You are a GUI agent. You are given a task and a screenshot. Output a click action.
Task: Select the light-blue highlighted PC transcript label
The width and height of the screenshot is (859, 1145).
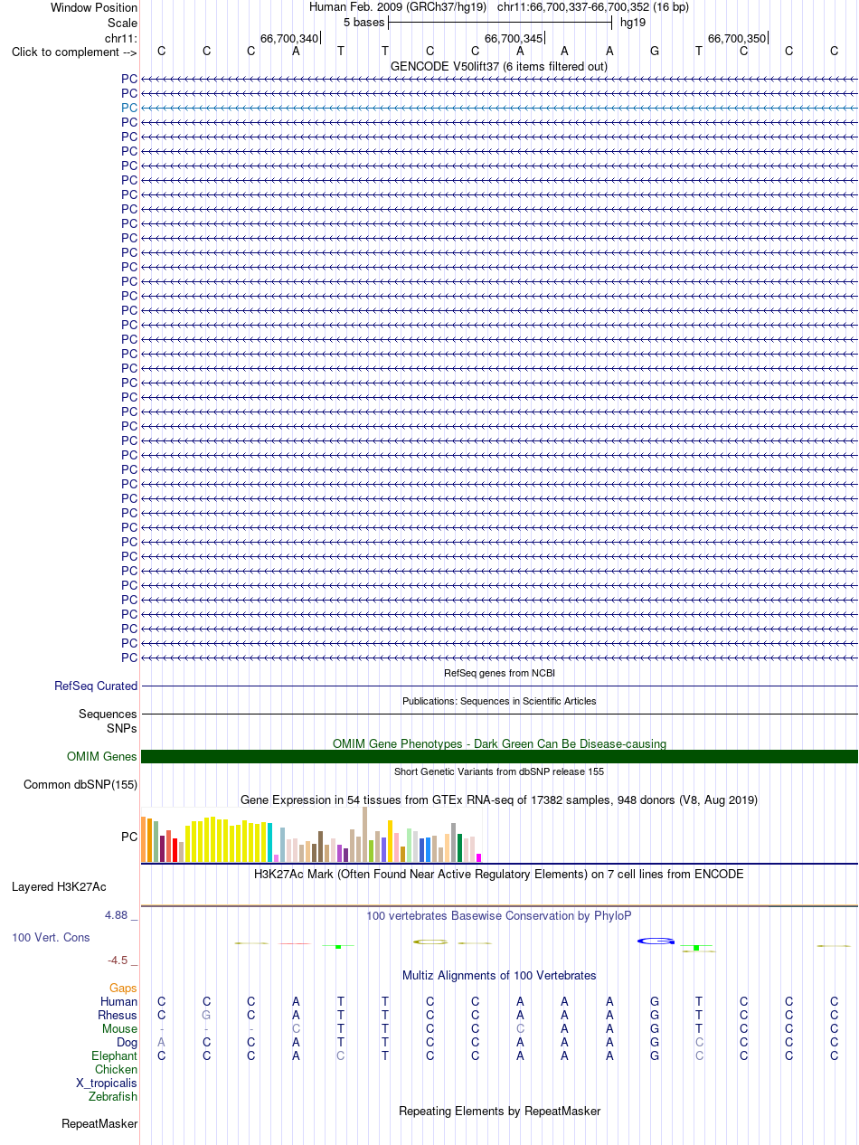pos(129,108)
